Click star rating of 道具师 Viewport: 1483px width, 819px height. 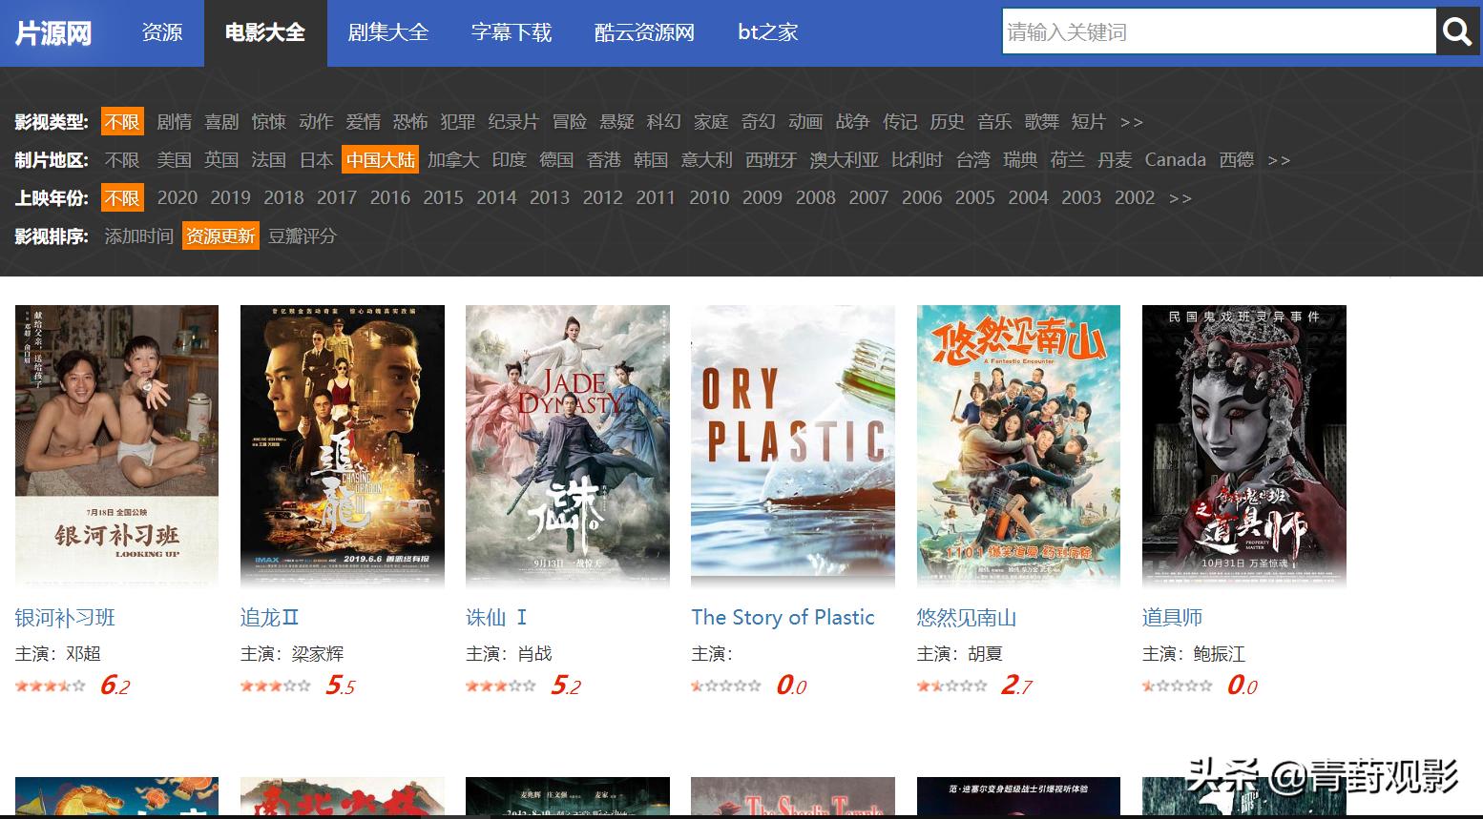click(1178, 686)
